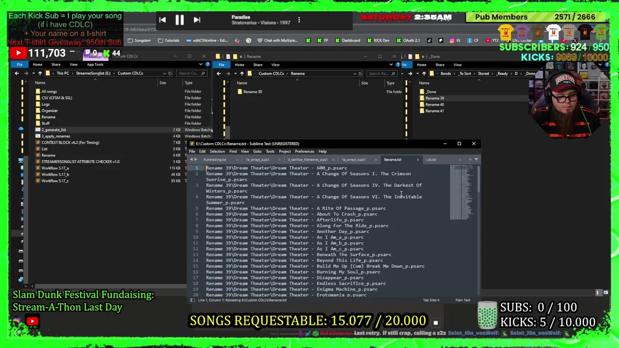The width and height of the screenshot is (619, 348).
Task: Open the KICK Dev bookmark
Action: coord(378,40)
